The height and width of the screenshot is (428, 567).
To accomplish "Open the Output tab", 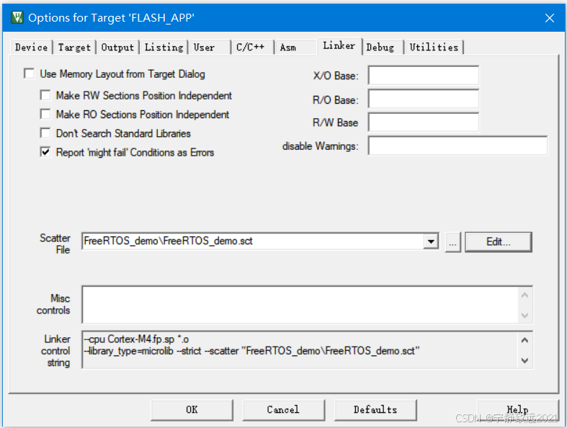I will [x=117, y=48].
